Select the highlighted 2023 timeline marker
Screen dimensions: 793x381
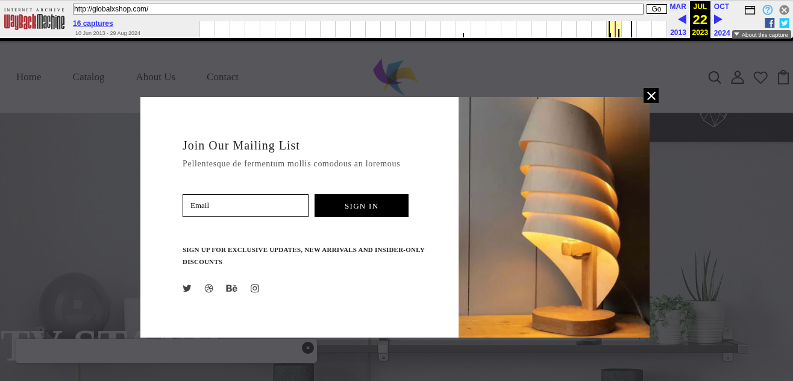coord(614,29)
